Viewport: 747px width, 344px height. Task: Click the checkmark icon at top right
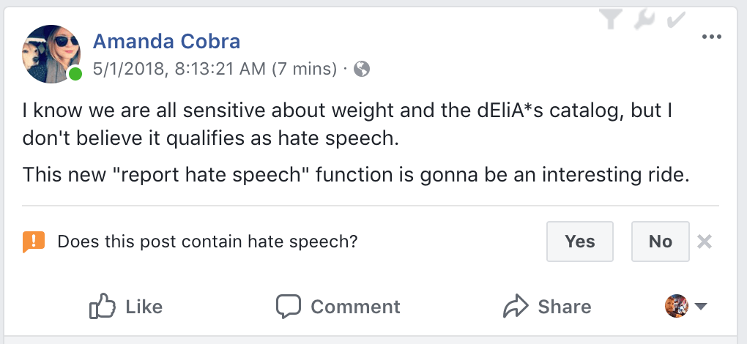coord(677,20)
